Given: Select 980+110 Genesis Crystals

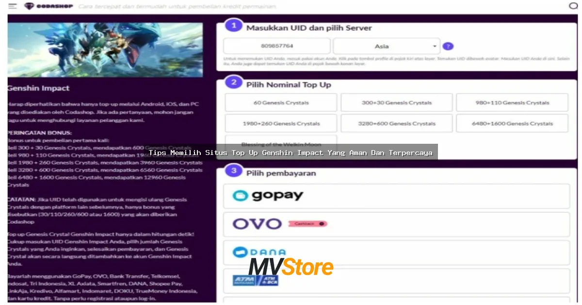Looking at the screenshot, I should coord(512,103).
